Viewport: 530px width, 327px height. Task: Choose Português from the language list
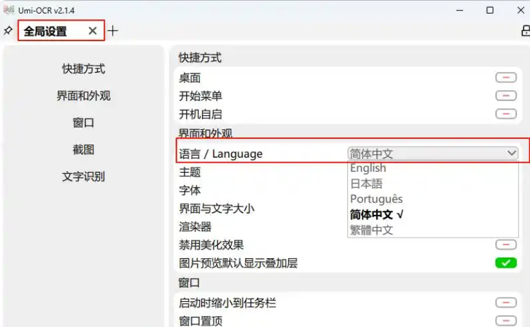[x=376, y=199]
